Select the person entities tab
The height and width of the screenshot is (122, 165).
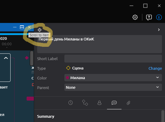99,103
